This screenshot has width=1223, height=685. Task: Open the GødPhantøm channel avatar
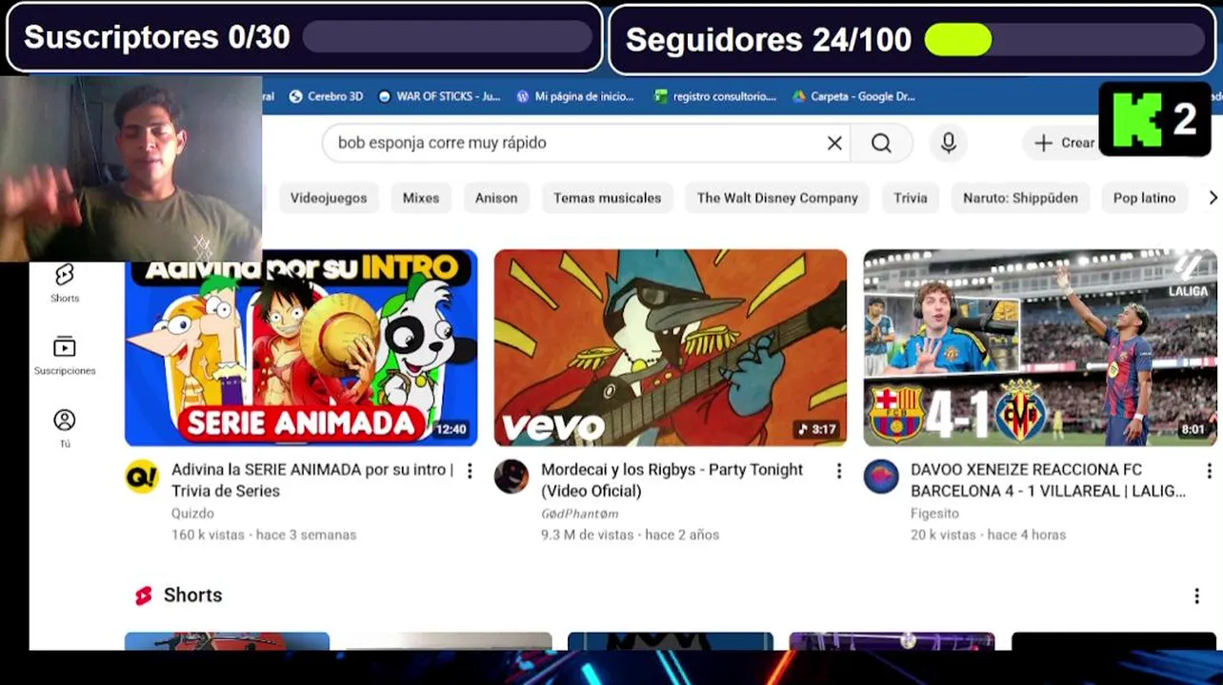click(511, 477)
